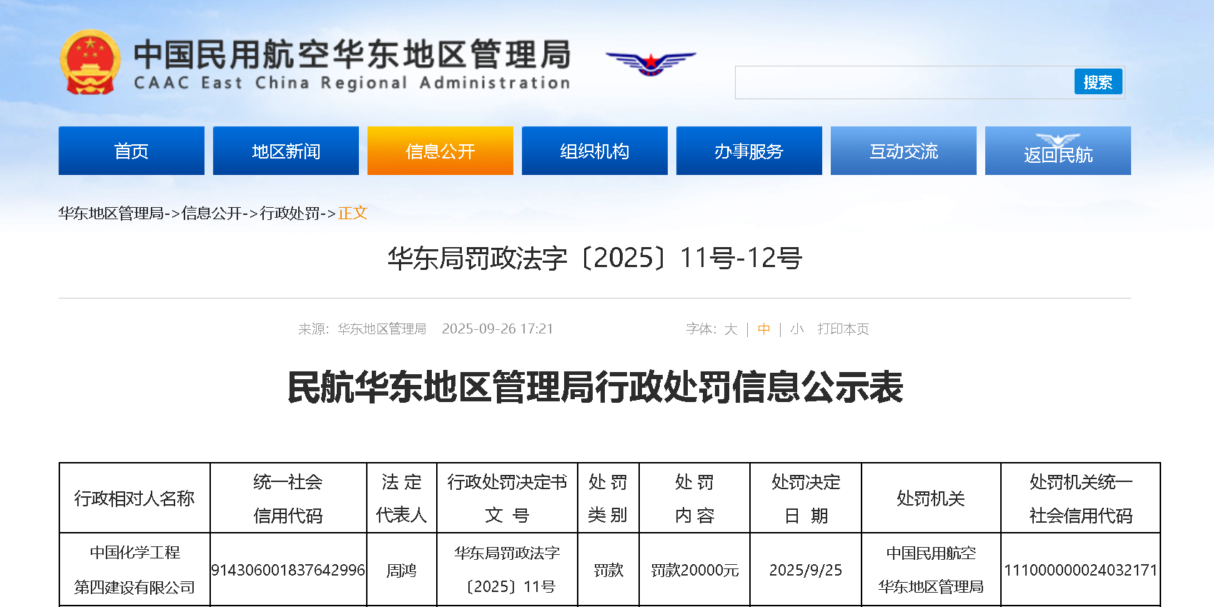Screen dimensions: 1214x607
Task: Open the 办事服务 menu
Action: tap(749, 151)
